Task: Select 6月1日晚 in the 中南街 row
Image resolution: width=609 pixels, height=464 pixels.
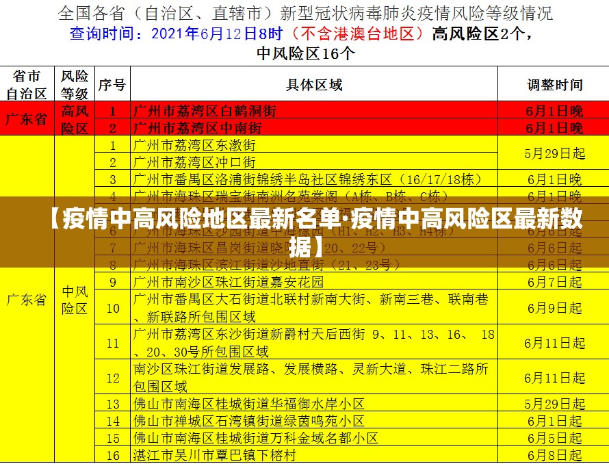Action: [x=554, y=128]
